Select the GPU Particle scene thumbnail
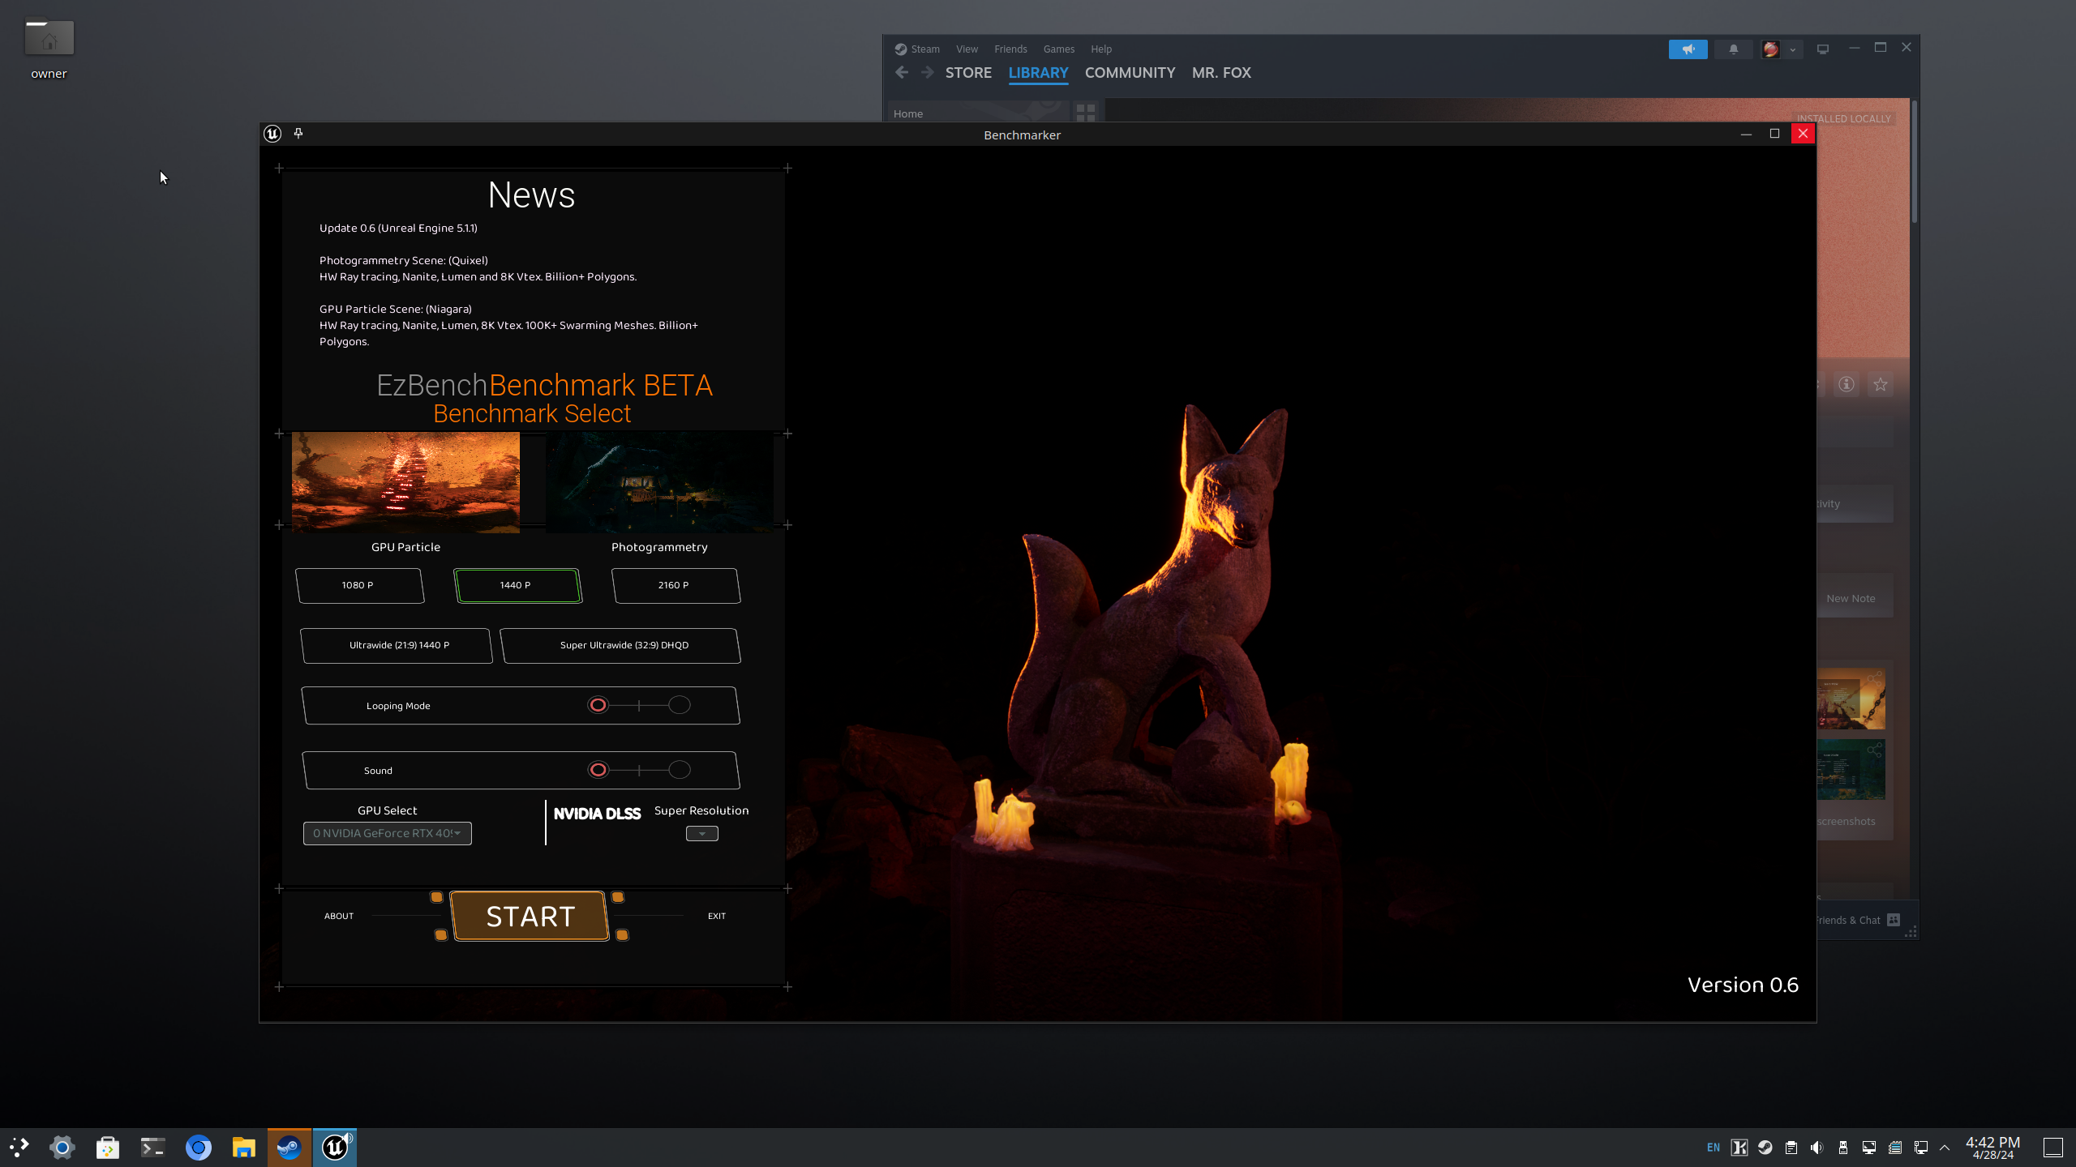The width and height of the screenshot is (2076, 1167). coord(405,482)
